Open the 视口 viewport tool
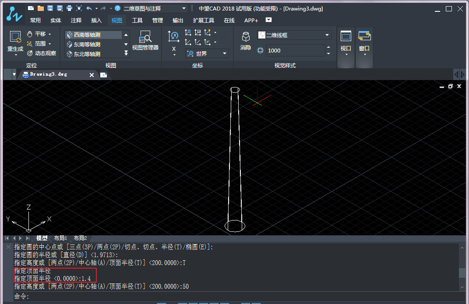This screenshot has width=469, height=304. 346,41
